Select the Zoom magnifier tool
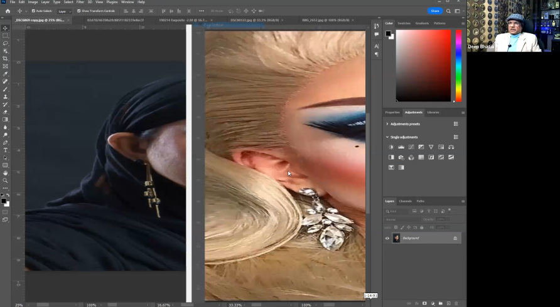560x307 pixels. click(x=6, y=180)
